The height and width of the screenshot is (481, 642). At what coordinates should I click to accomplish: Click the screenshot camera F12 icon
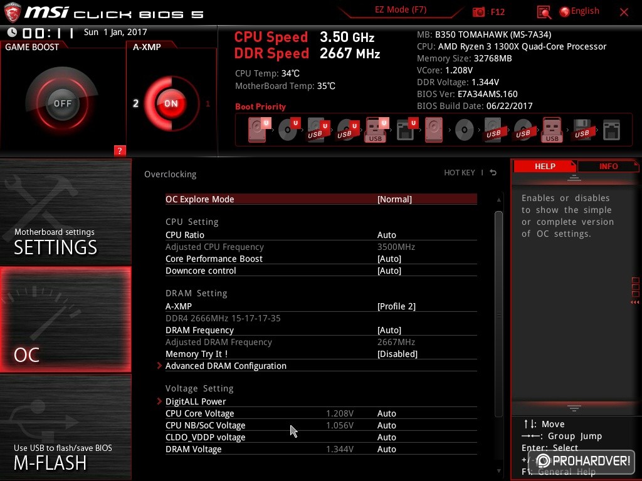(x=478, y=12)
